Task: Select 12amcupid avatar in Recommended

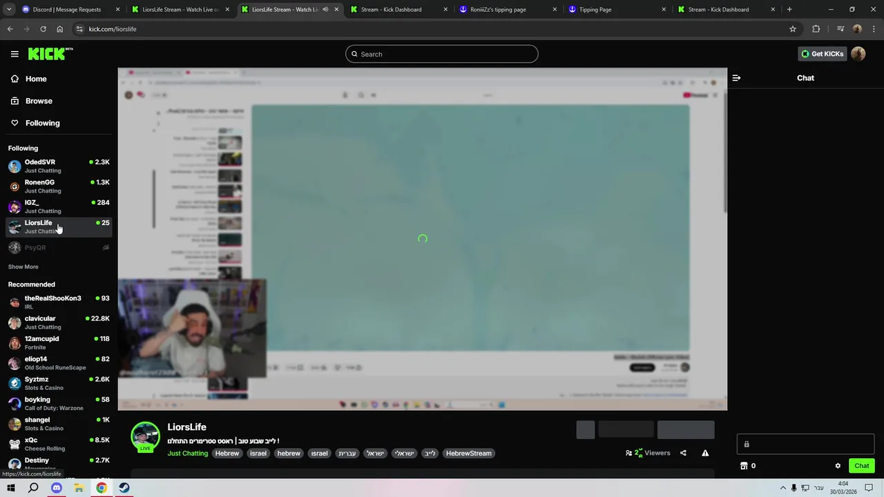Action: tap(15, 343)
